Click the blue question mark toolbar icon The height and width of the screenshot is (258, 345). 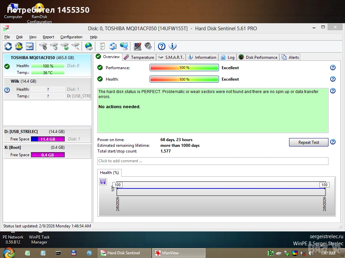click(x=162, y=46)
